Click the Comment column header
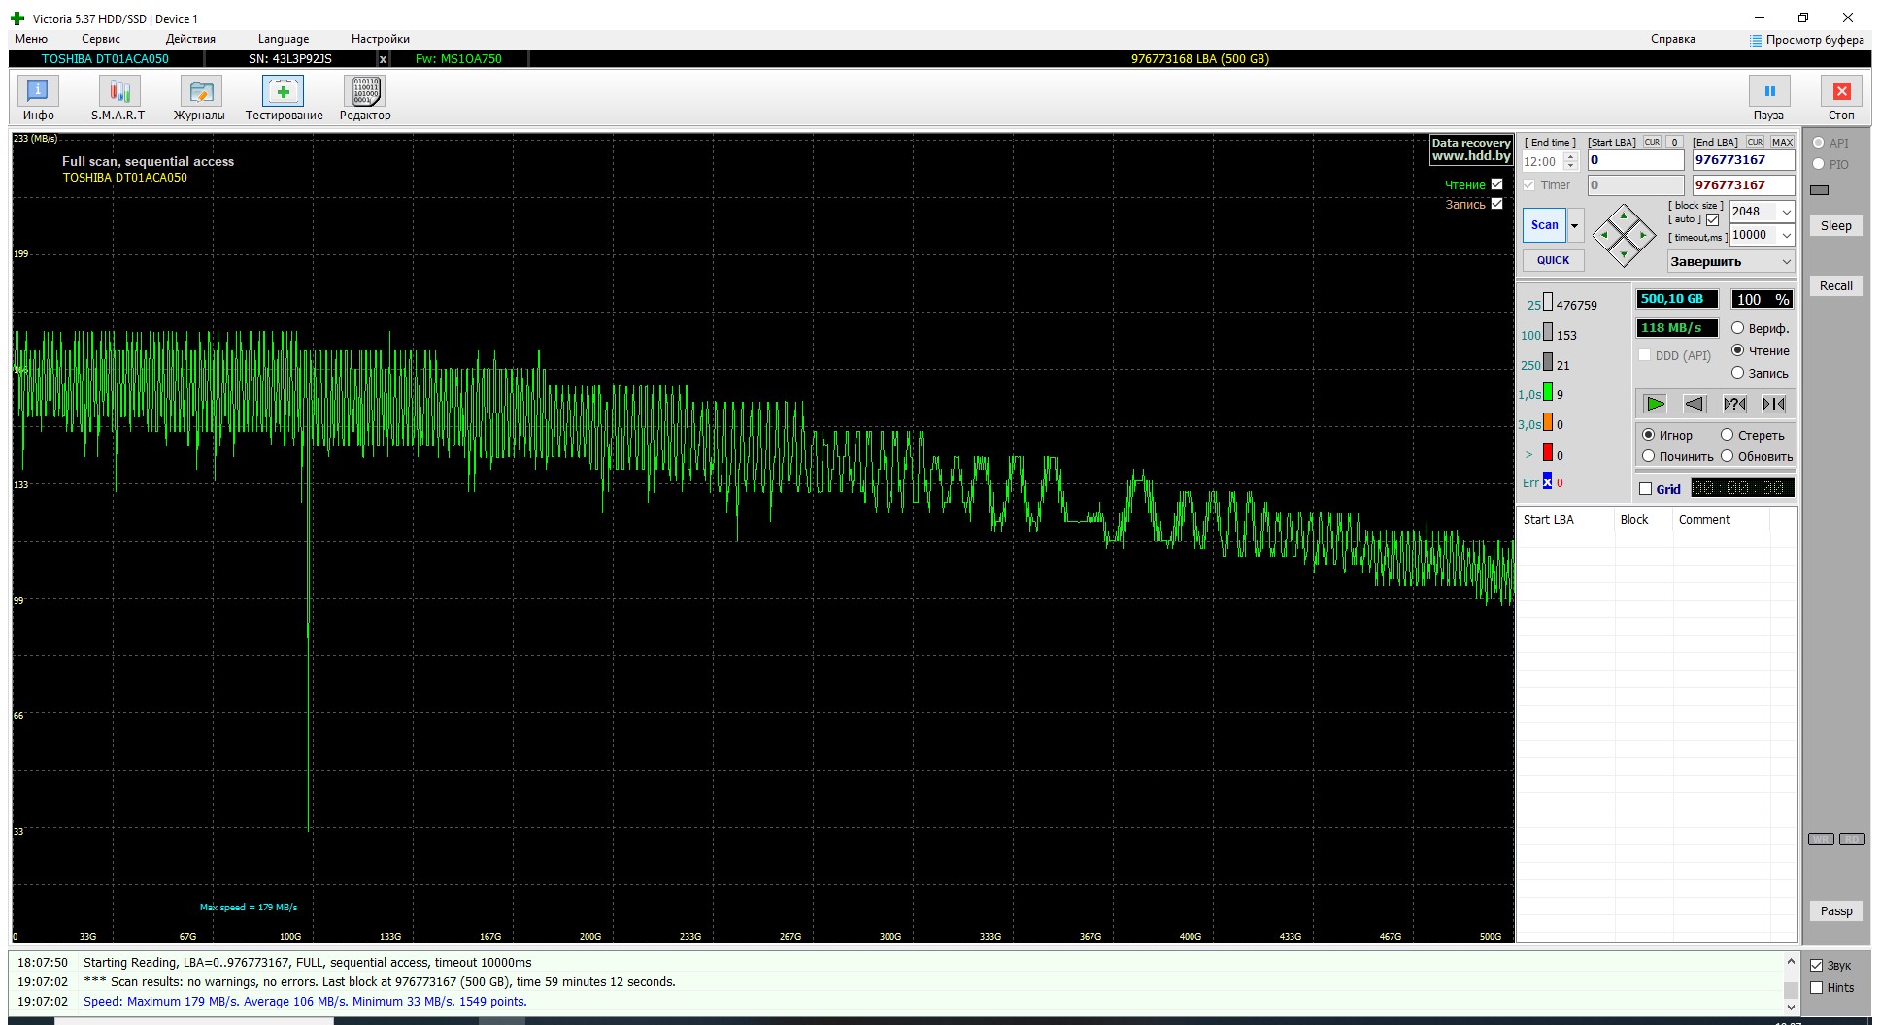This screenshot has height=1025, width=1880. 1723,520
